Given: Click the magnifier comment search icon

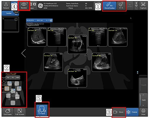Looking at the screenshot, I should (35, 4).
